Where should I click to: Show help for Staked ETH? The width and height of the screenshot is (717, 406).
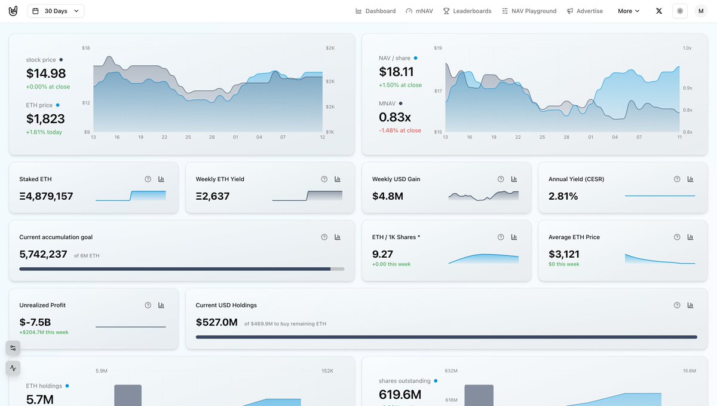148,179
